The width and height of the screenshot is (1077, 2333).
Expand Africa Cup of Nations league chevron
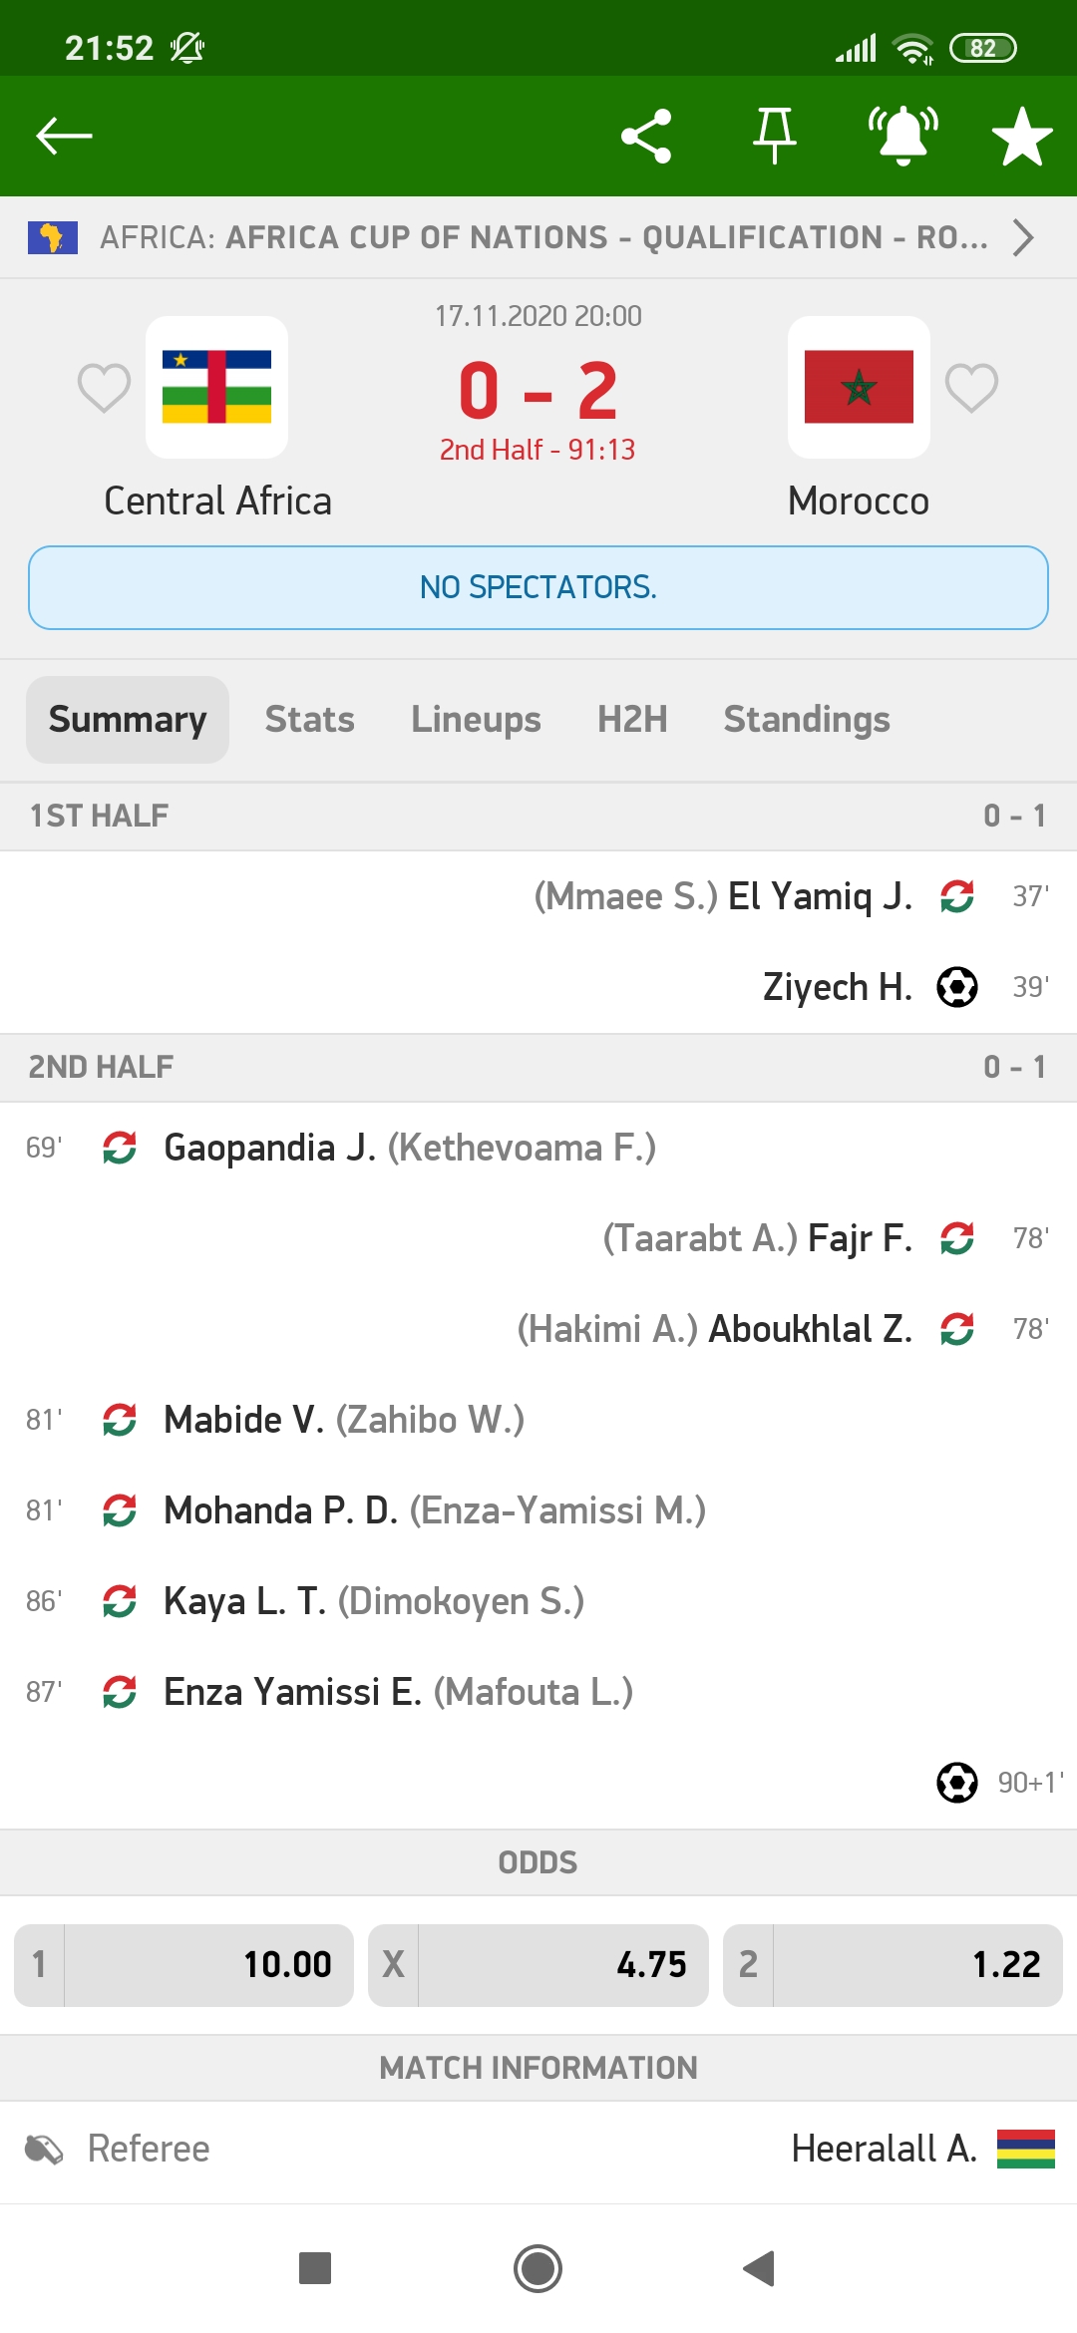1023,237
